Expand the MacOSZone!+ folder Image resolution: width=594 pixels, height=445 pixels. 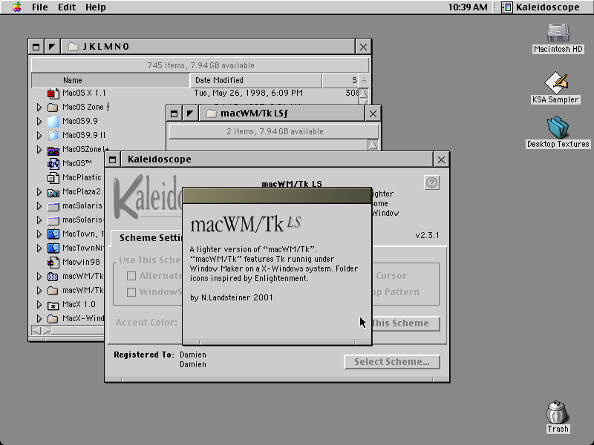(x=39, y=150)
